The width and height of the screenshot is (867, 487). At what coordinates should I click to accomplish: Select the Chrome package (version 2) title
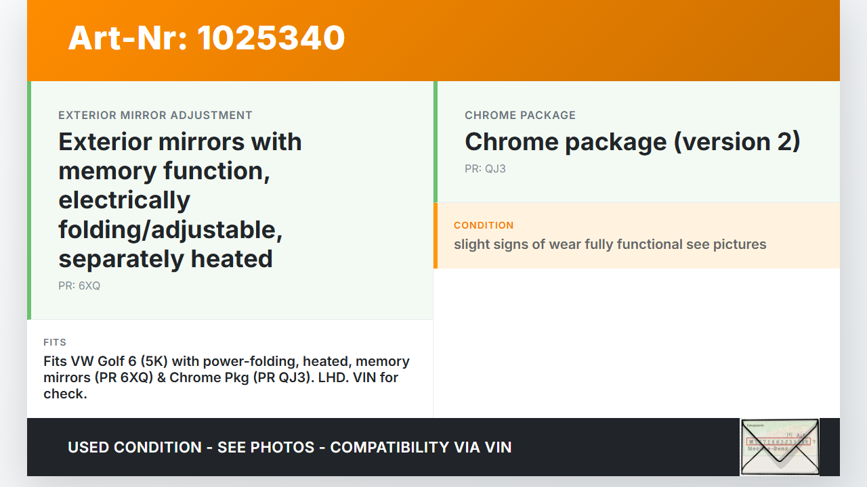click(632, 142)
